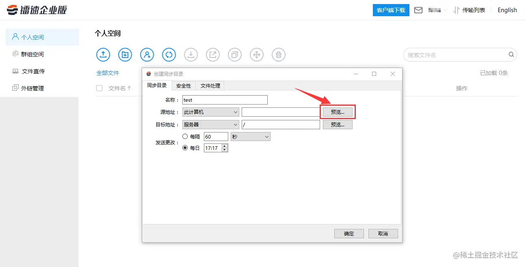Click the copy files toolbar icon
Image resolution: width=526 pixels, height=267 pixels.
point(235,54)
